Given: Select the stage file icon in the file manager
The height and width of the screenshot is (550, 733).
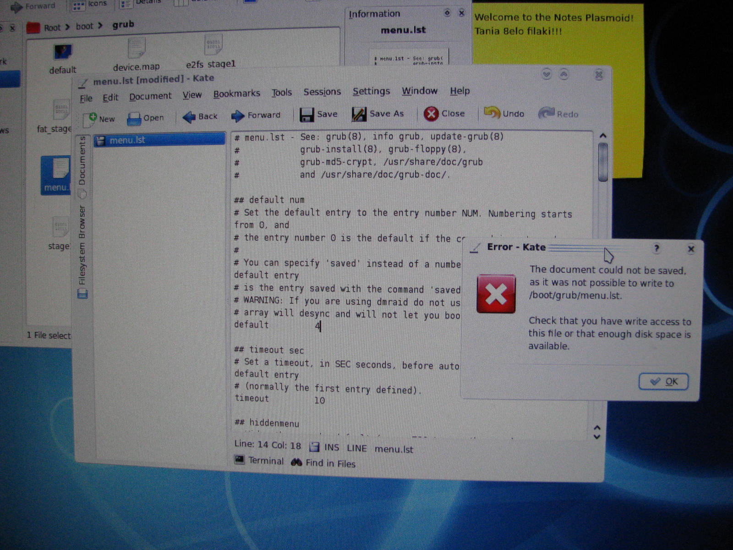Looking at the screenshot, I should click(60, 233).
